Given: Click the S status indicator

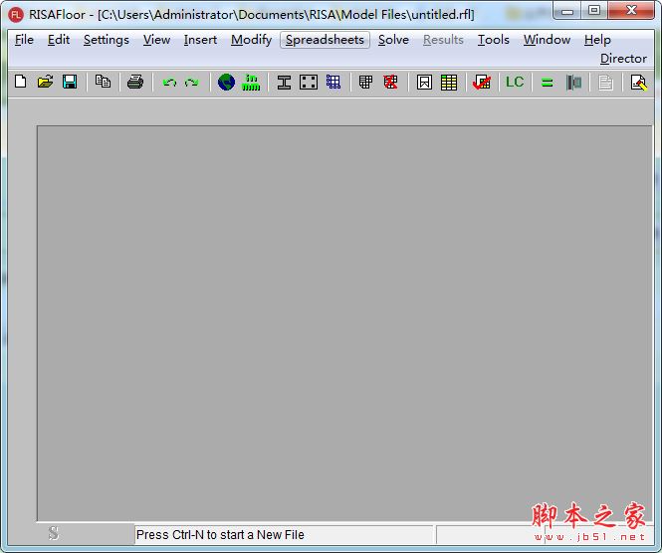Looking at the screenshot, I should tap(54, 533).
